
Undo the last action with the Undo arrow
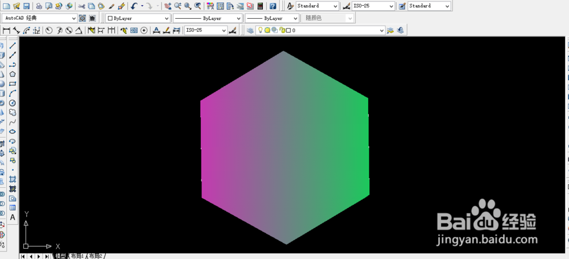click(x=134, y=6)
